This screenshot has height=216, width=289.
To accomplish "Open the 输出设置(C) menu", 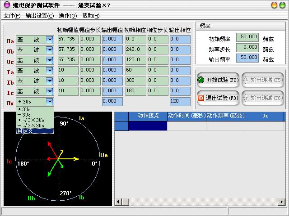I will (39, 15).
